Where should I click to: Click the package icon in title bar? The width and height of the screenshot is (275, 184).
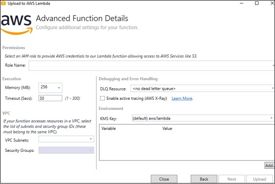pyautogui.click(x=3, y=3)
